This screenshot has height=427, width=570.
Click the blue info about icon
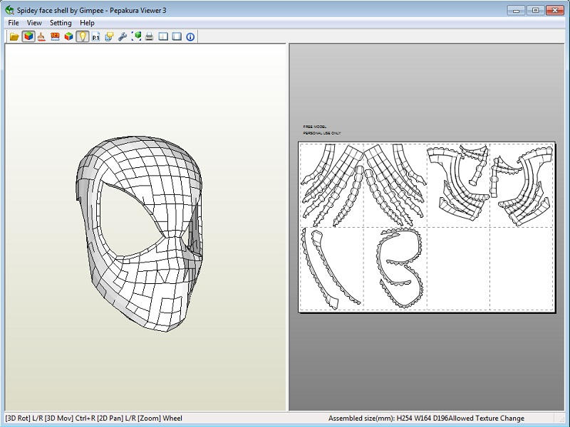coord(190,36)
